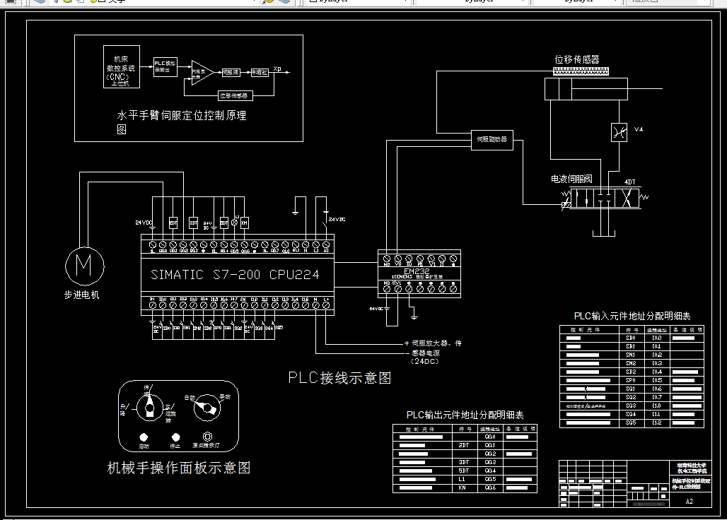Select the stepper motor M circle
Image resolution: width=727 pixels, height=520 pixels.
click(x=84, y=266)
